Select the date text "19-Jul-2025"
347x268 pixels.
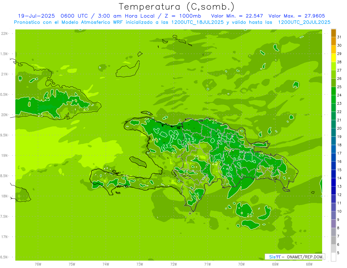[x=36, y=16]
